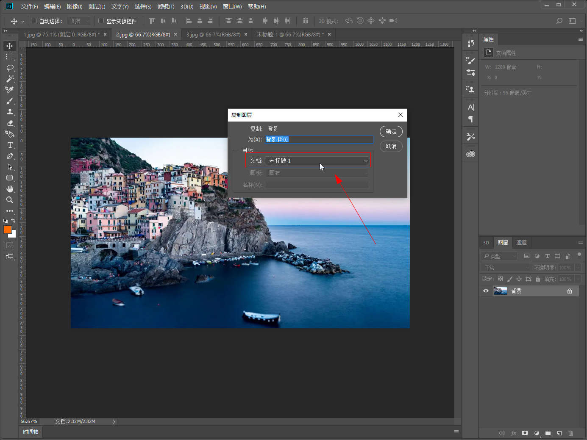
Task: Open the Edit Toolbar ellipsis
Action: [x=10, y=211]
